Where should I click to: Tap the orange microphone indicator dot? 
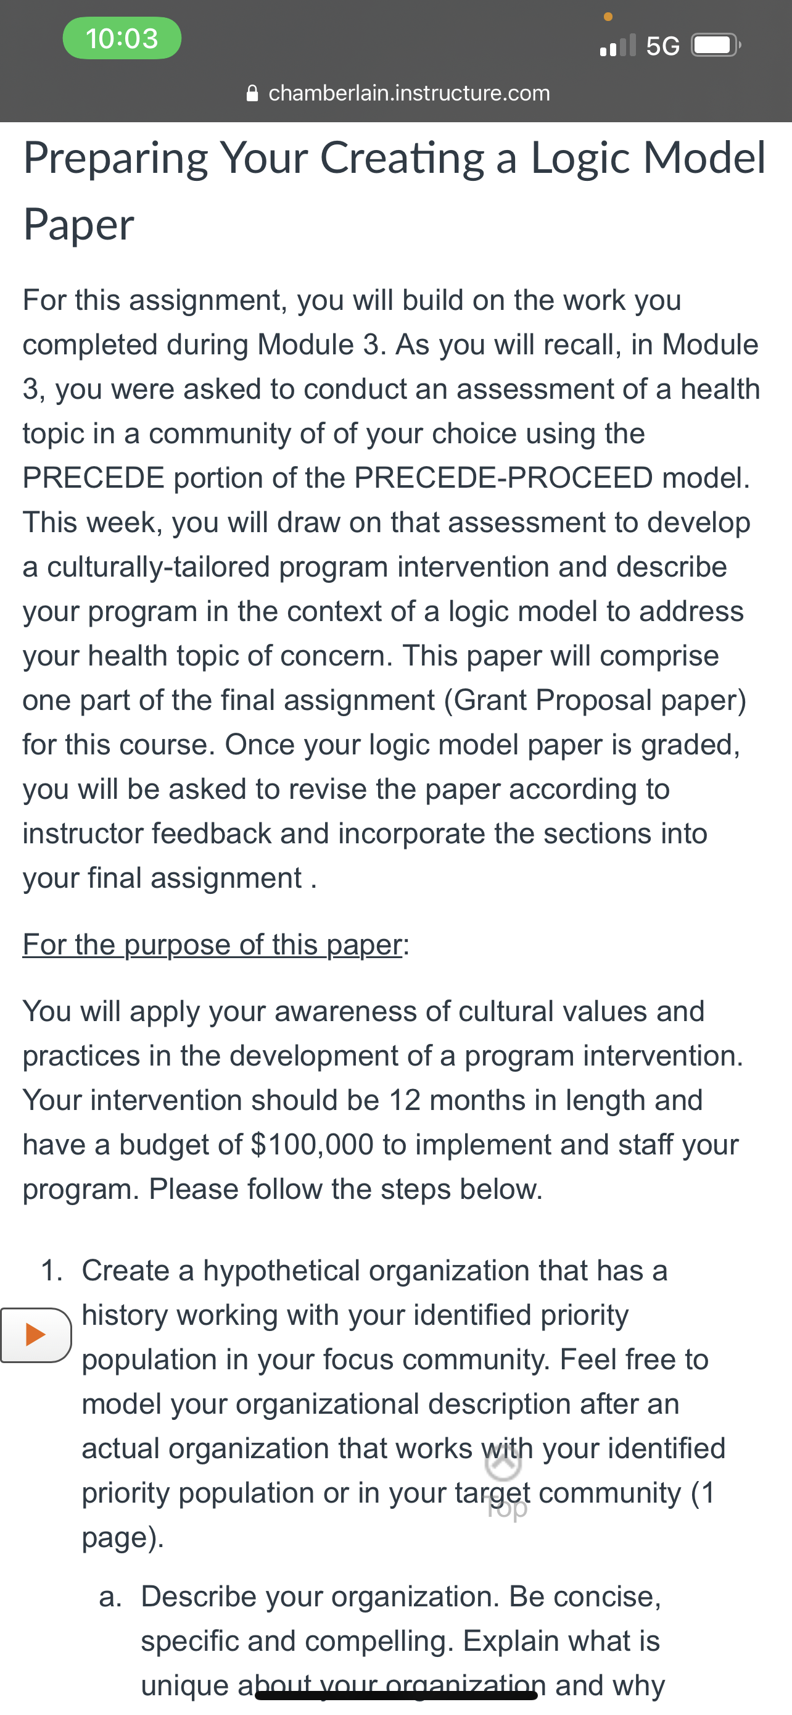608,16
